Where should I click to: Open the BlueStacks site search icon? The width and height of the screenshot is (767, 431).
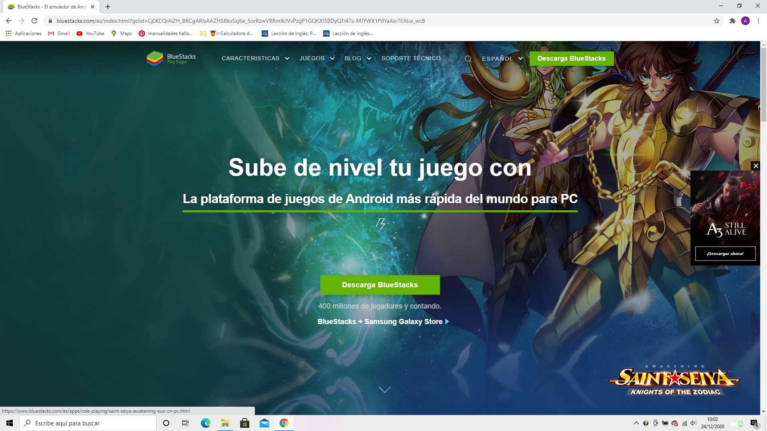(x=468, y=58)
